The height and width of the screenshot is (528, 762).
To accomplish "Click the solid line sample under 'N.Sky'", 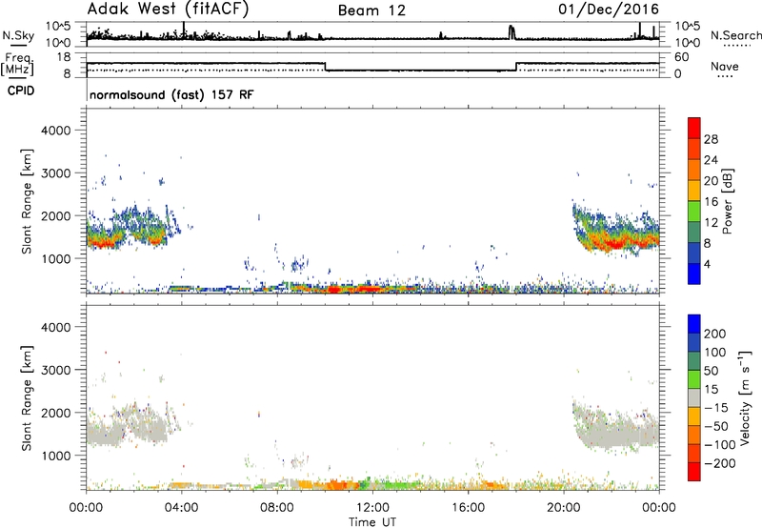I will pos(18,46).
